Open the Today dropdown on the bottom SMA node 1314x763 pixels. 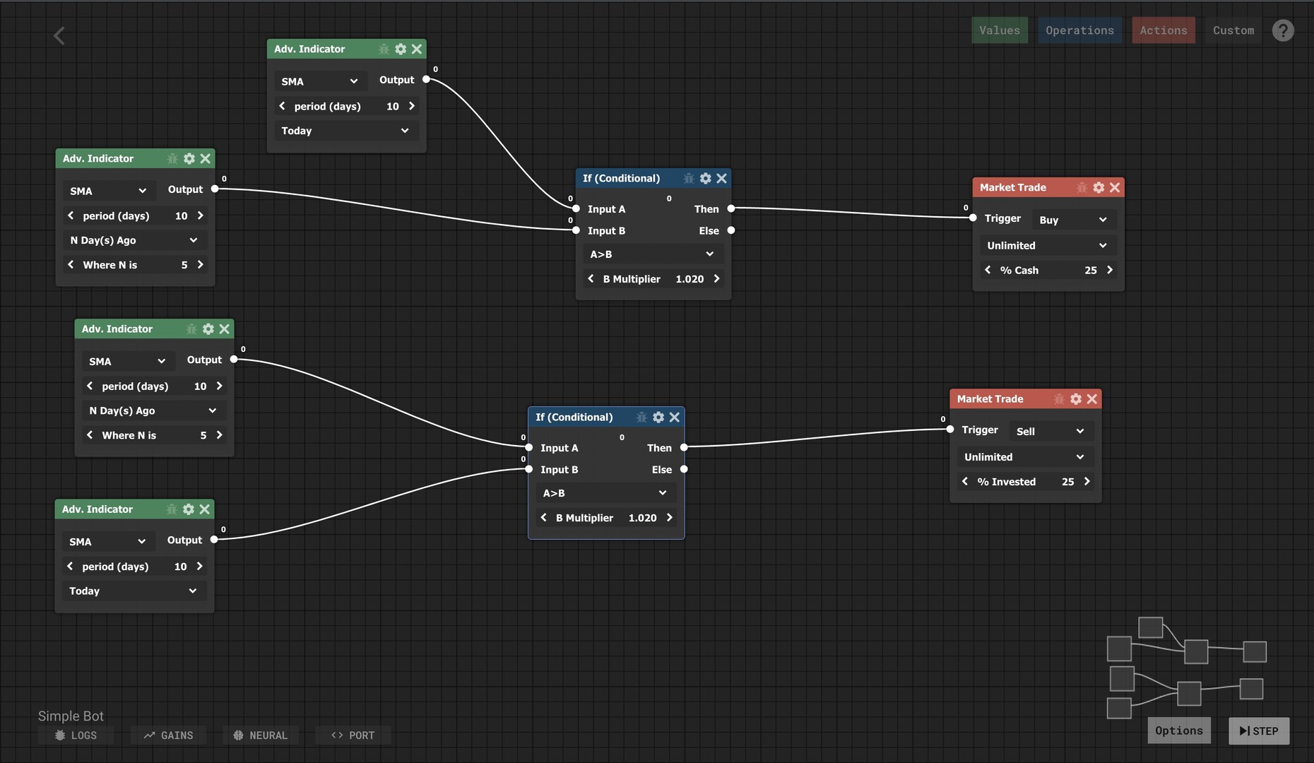tap(134, 591)
